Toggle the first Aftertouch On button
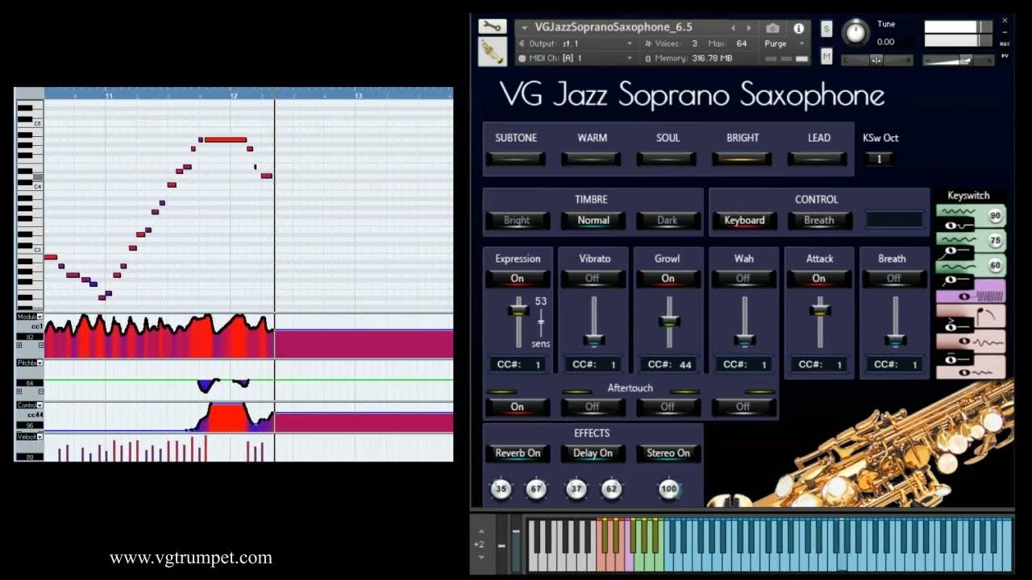This screenshot has width=1032, height=580. (518, 407)
